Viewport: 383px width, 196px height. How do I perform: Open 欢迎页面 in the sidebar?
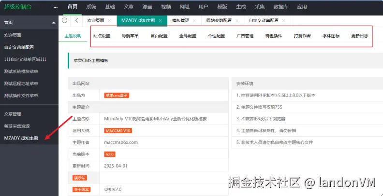[13, 35]
